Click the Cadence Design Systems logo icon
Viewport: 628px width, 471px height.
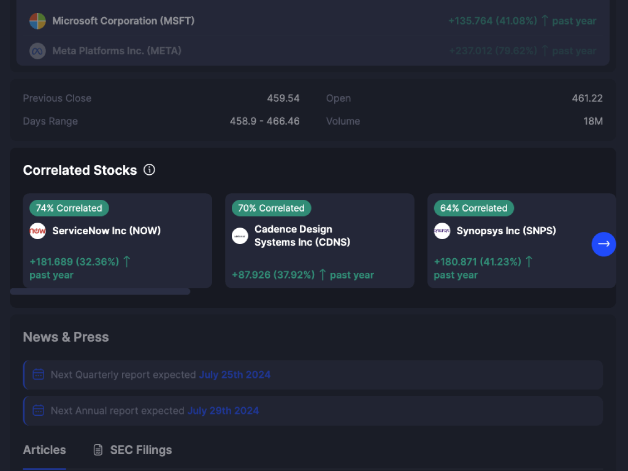pyautogui.click(x=240, y=236)
